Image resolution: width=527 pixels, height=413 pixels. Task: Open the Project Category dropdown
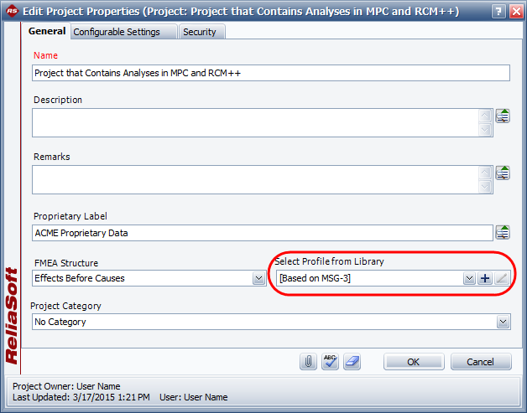503,321
